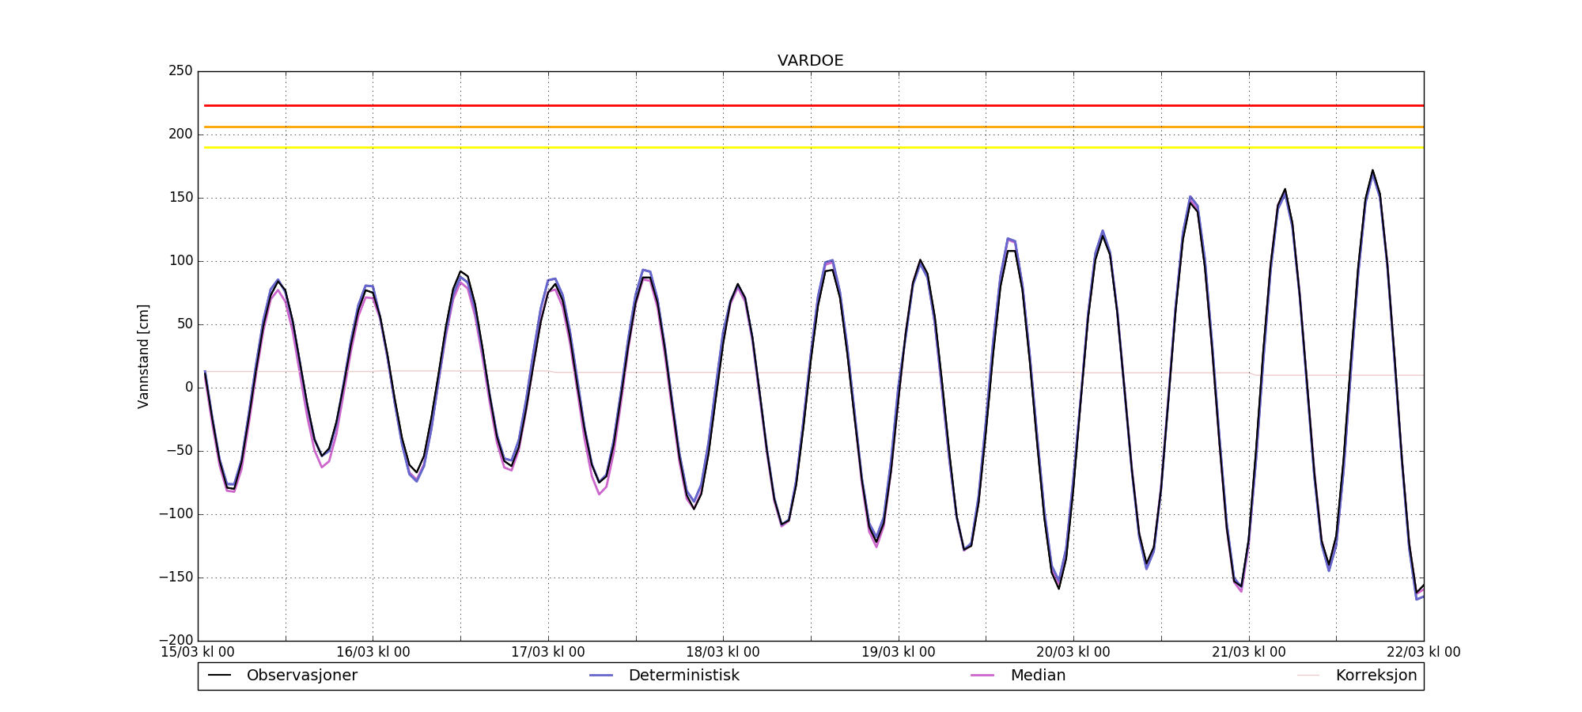Viewport: 1582px width, 712px height.
Task: Select the 18/03 kl 00 x-axis tick label
Action: tap(722, 653)
